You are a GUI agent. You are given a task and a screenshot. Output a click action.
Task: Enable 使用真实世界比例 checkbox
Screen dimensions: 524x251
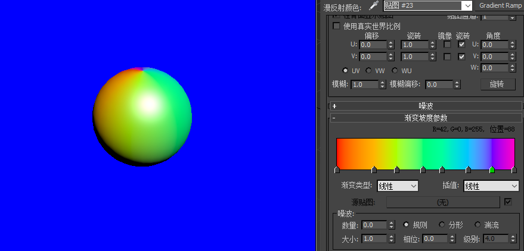pos(337,26)
